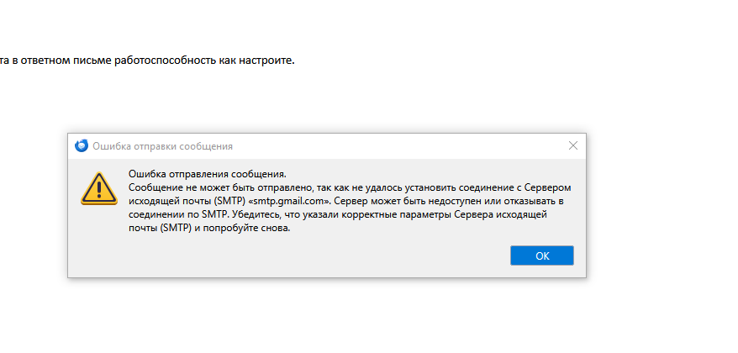
Task: Click the text «соединении по SMTP.»
Action: coord(177,217)
